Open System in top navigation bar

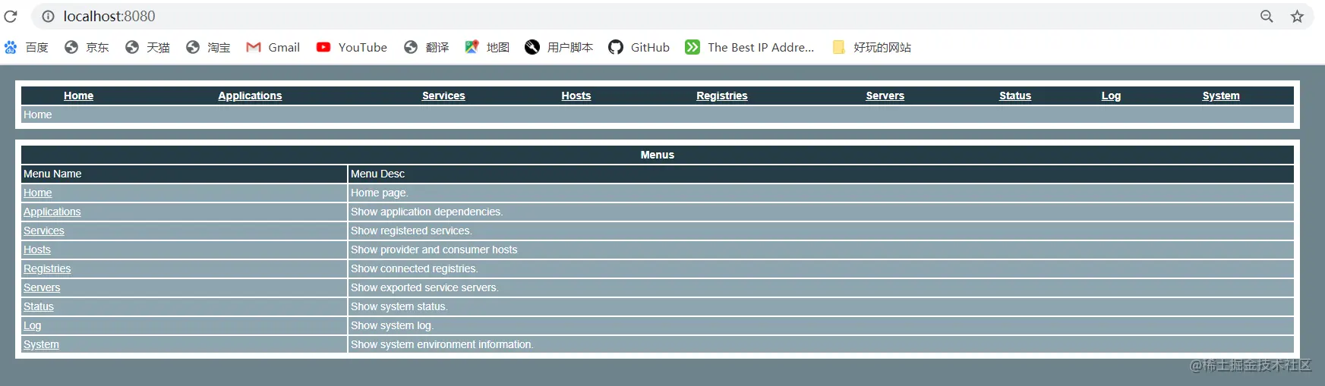click(x=1221, y=96)
